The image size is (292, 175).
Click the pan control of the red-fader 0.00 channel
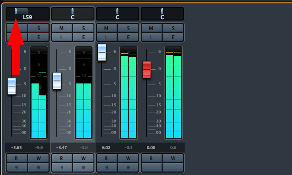point(162,14)
